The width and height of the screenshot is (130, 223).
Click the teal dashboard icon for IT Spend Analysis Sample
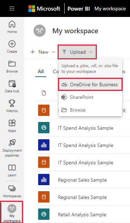[x=44, y=128]
